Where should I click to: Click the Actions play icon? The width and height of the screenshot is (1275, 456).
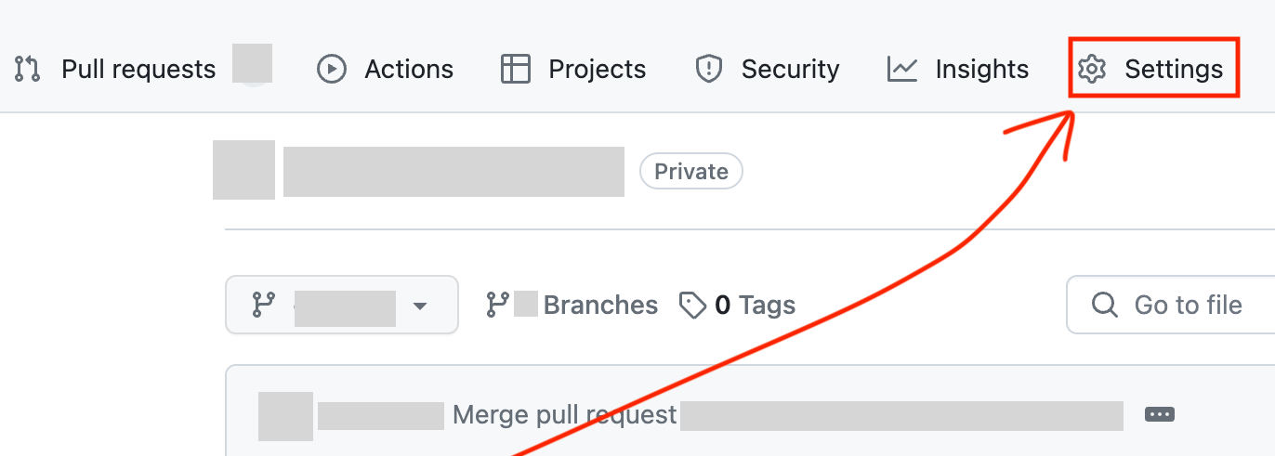[332, 69]
